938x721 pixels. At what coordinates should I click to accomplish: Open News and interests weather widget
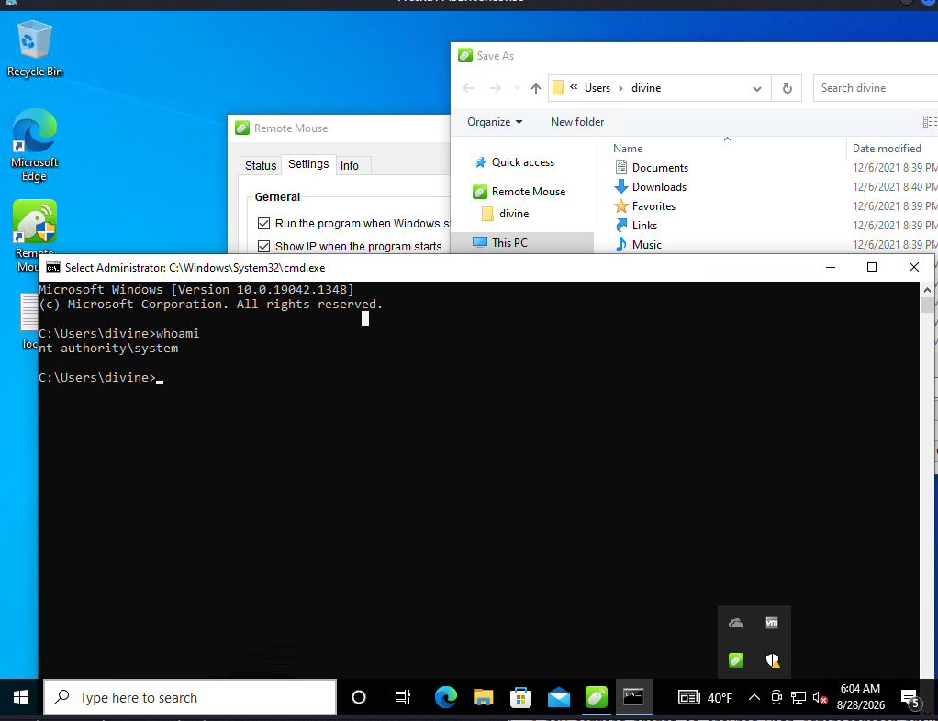click(x=705, y=698)
